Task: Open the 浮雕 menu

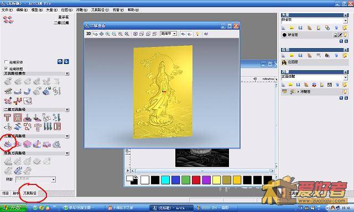Action: tap(81, 10)
